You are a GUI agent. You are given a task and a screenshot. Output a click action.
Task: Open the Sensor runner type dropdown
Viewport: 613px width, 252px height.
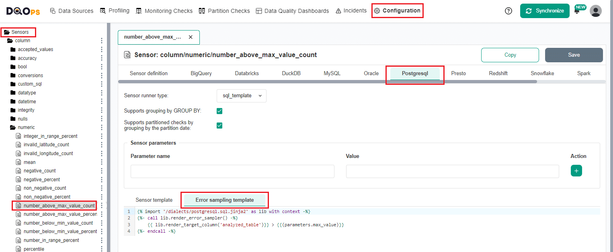(x=242, y=96)
